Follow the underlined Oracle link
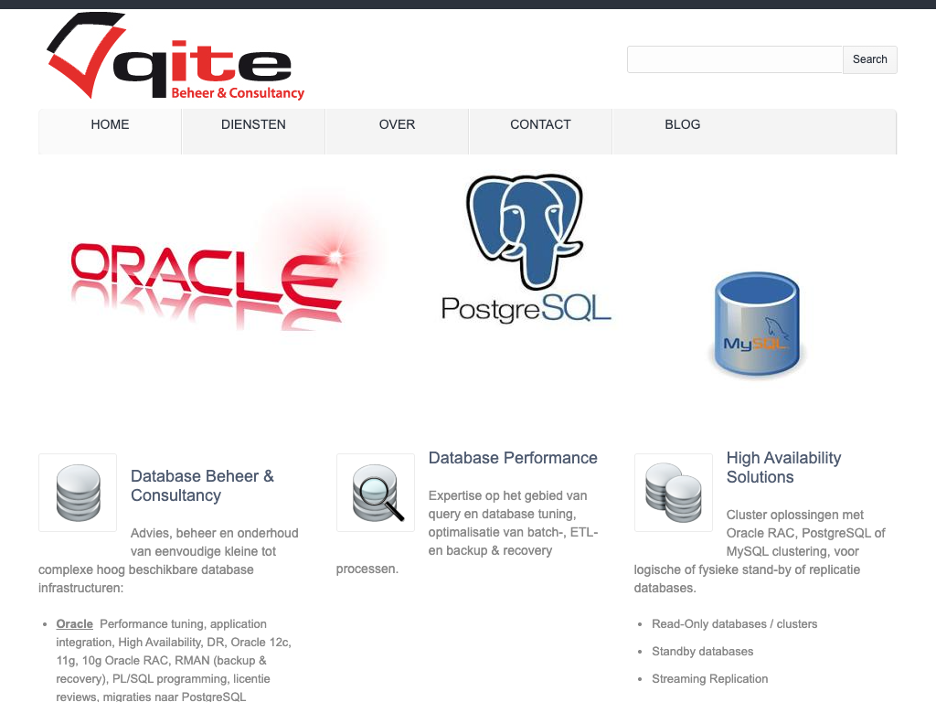Image resolution: width=936 pixels, height=702 pixels. [75, 624]
